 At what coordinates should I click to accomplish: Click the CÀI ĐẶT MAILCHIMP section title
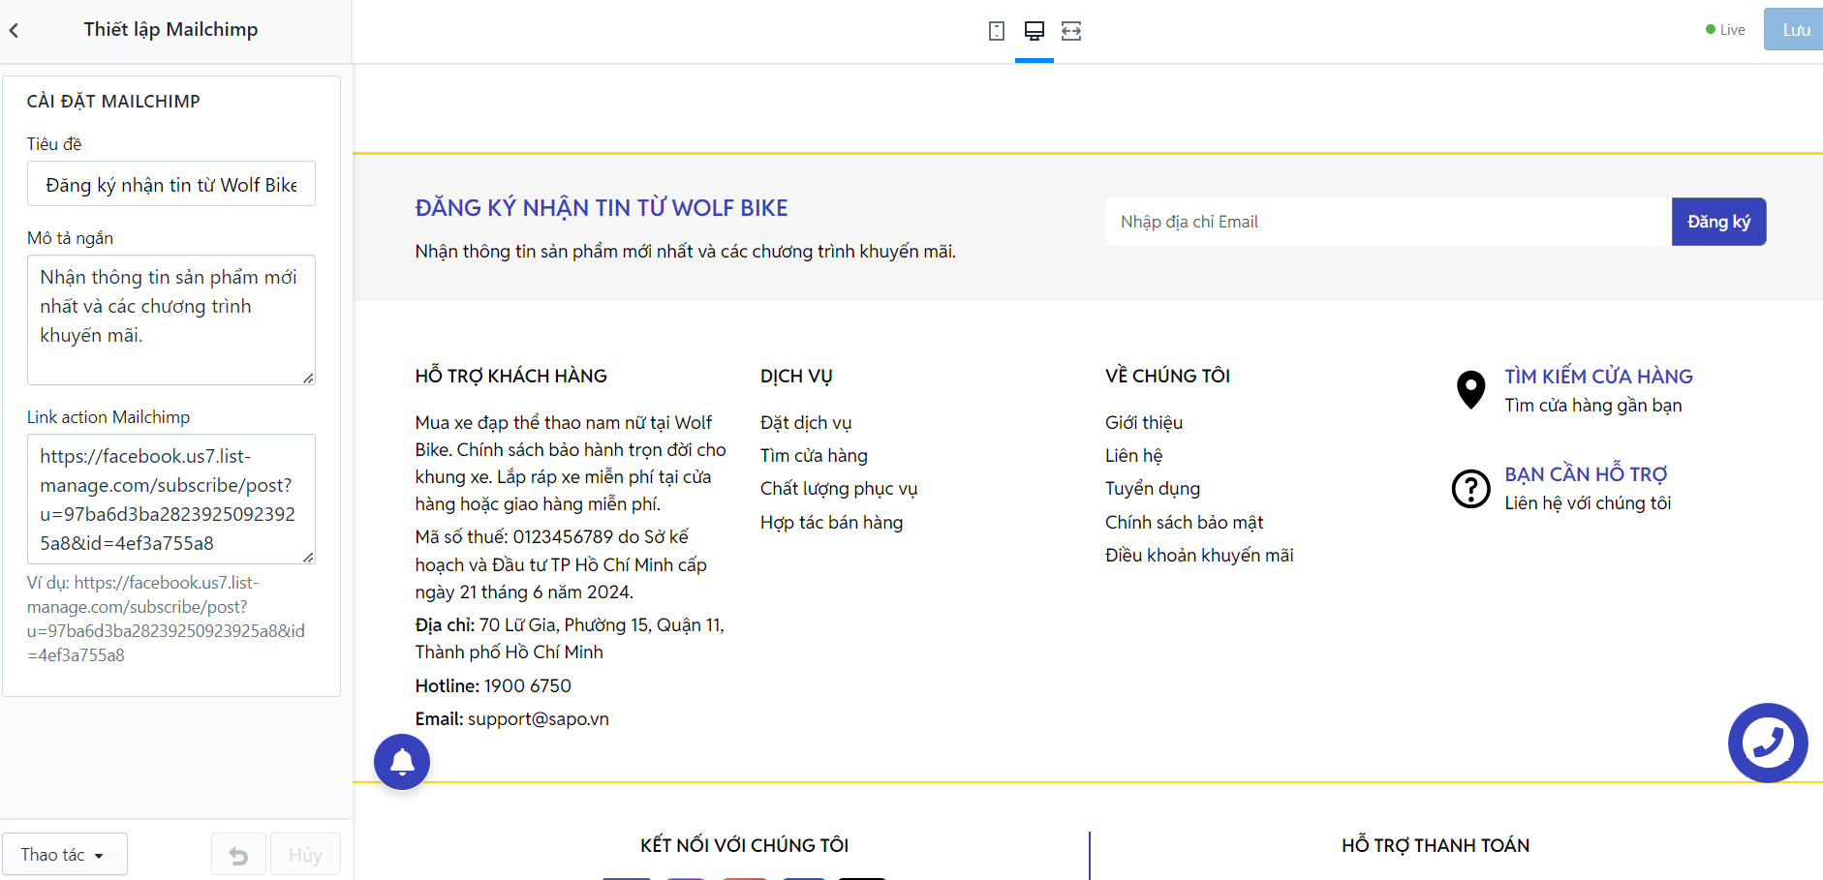(x=113, y=102)
